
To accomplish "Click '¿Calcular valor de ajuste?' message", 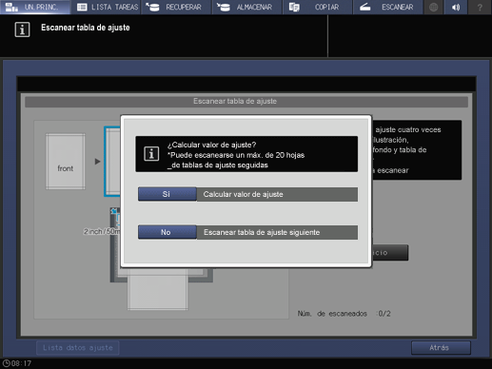I will pyautogui.click(x=211, y=145).
